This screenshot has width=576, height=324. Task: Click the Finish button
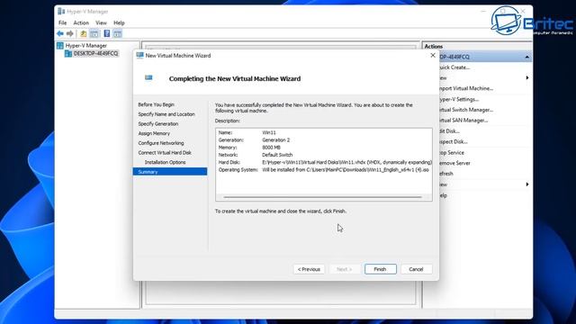pyautogui.click(x=380, y=269)
